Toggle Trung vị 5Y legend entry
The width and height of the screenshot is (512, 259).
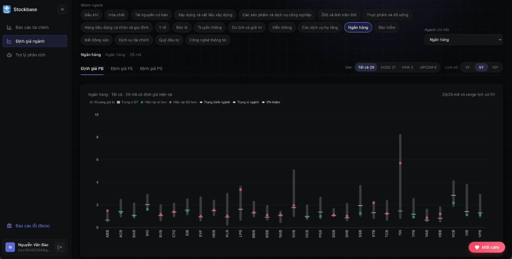pyautogui.click(x=128, y=102)
